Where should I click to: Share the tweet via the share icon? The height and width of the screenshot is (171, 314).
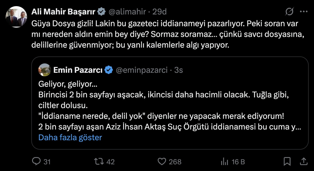coord(304,161)
